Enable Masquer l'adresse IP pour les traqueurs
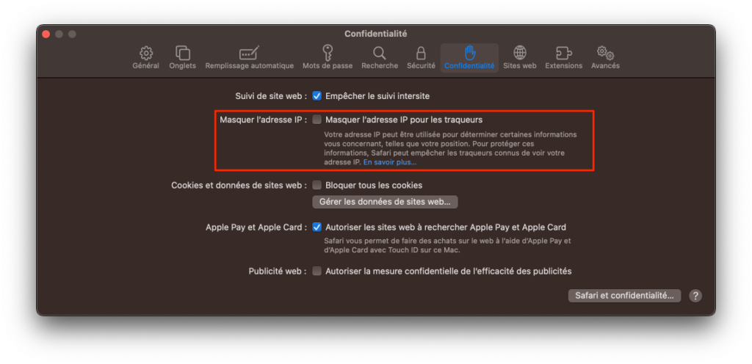752x364 pixels. click(317, 120)
